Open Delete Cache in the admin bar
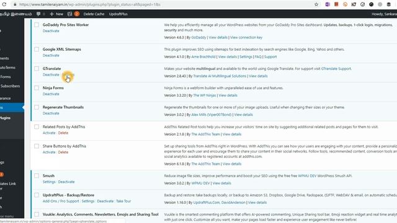This screenshot has width=397, height=223. 94,14
